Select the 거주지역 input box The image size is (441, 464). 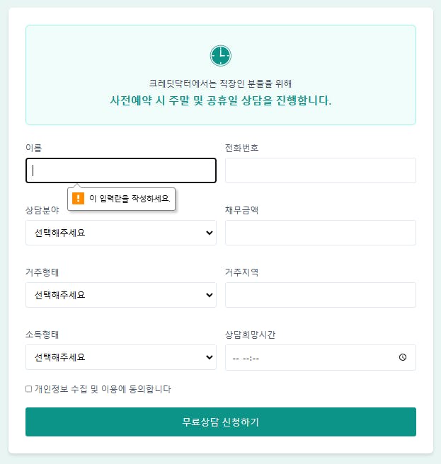click(x=320, y=295)
